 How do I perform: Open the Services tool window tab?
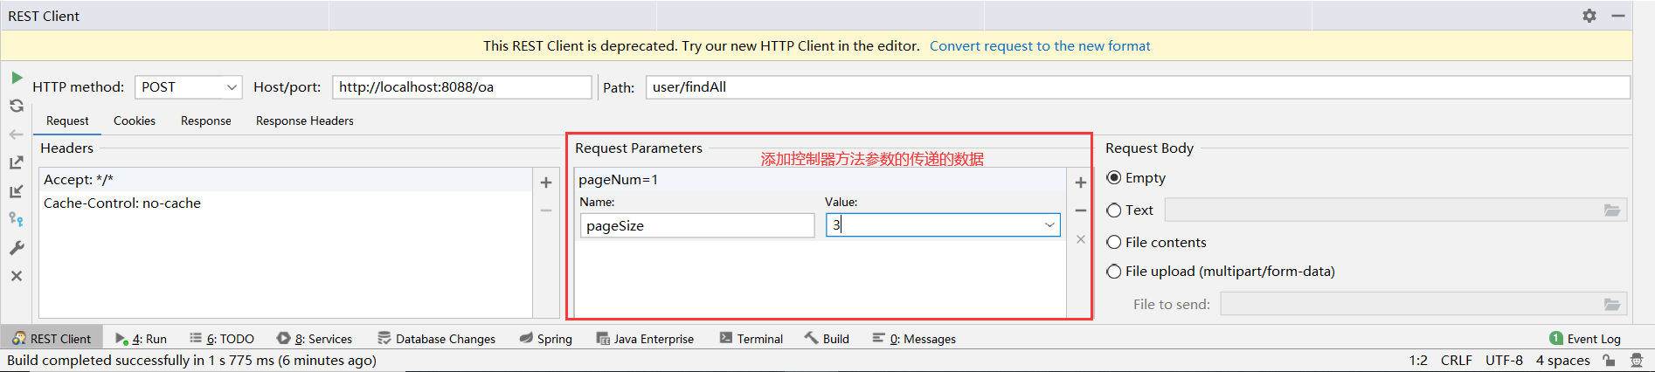pyautogui.click(x=315, y=339)
